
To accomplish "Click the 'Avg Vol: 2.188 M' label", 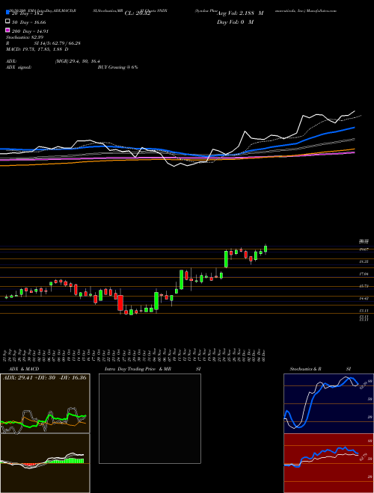I will [x=239, y=13].
